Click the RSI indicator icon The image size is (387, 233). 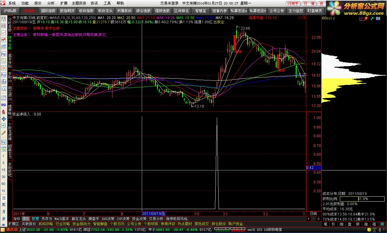[3, 105]
